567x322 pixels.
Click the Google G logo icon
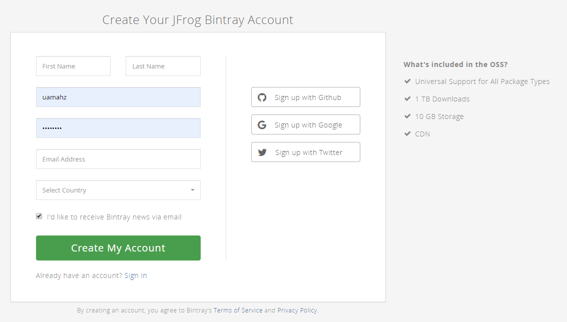pos(262,125)
